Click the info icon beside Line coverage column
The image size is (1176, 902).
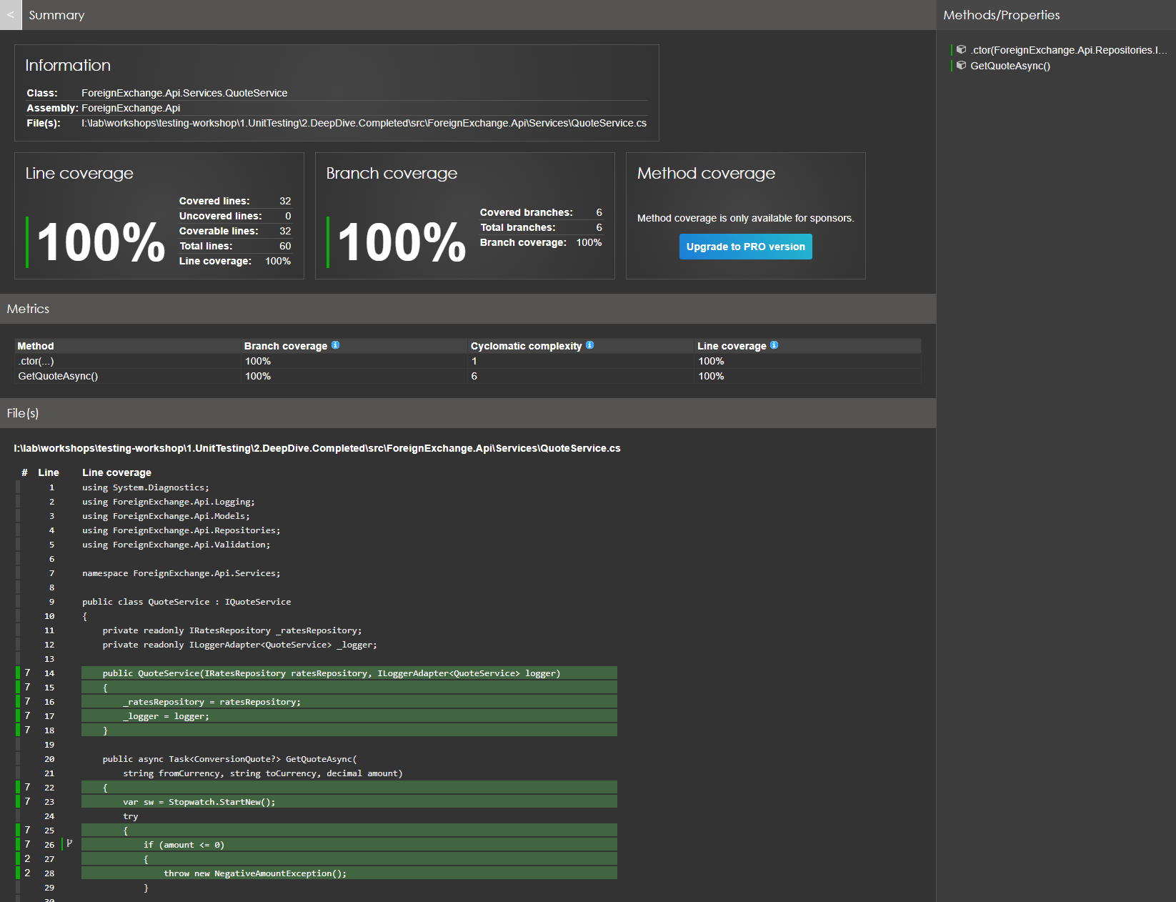pos(774,345)
